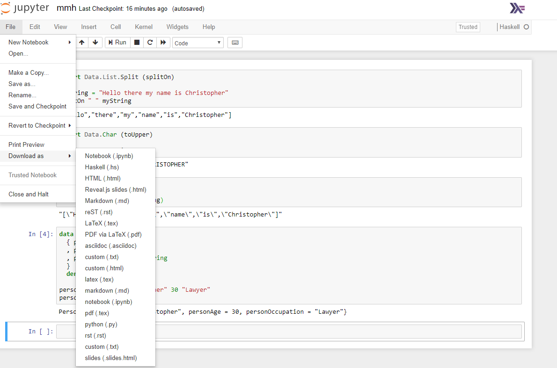Expand the New Notebook submenu

pos(38,42)
